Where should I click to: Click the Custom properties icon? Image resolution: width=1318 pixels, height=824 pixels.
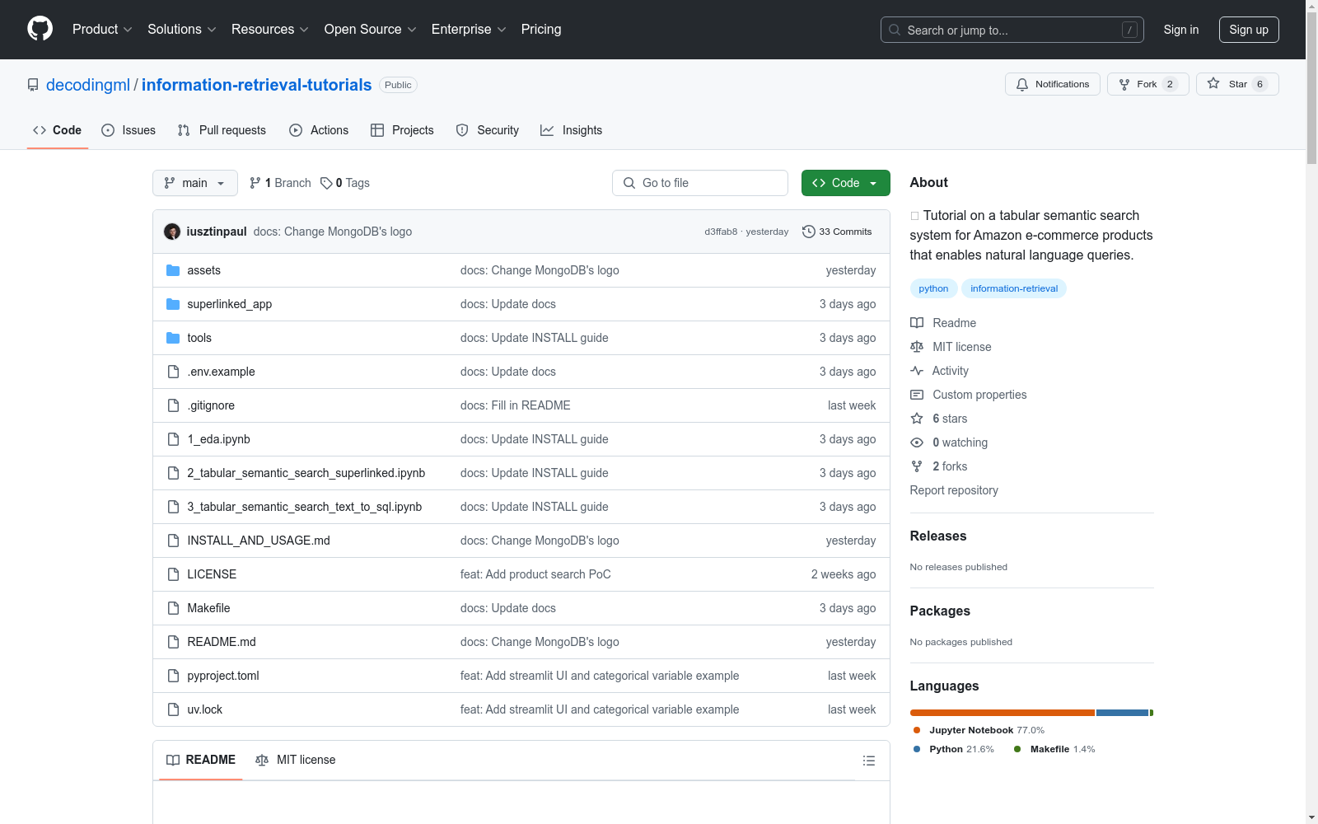(917, 395)
